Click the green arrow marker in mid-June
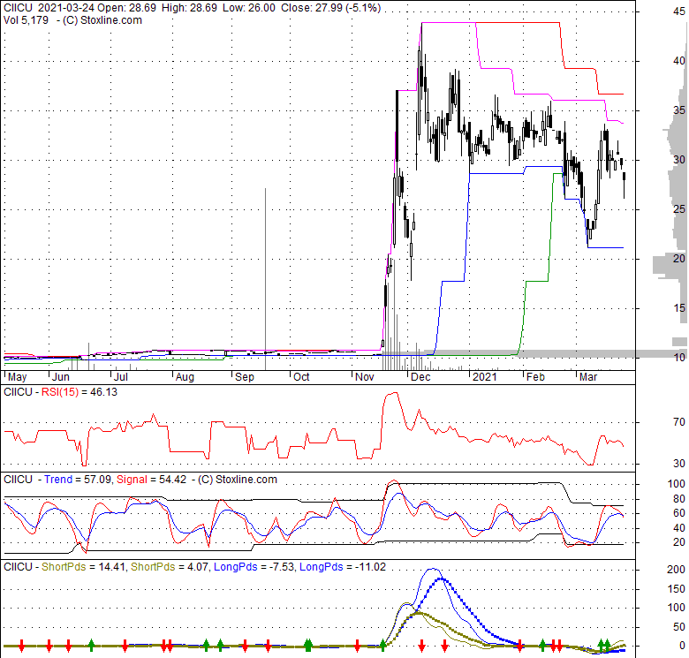This screenshot has height=658, width=689. coord(91,645)
